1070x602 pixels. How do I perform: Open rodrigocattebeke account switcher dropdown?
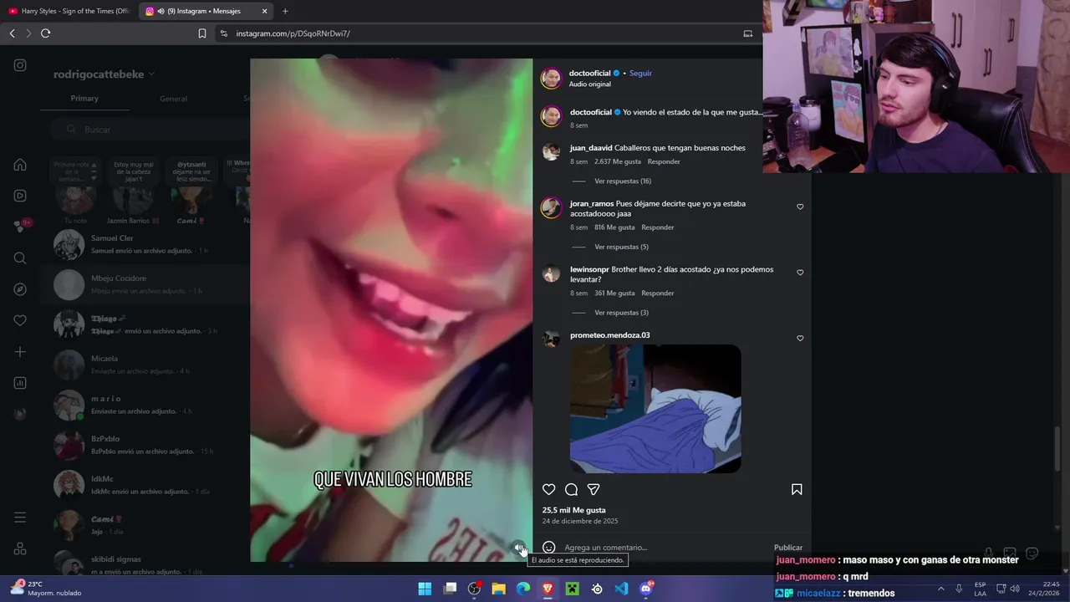click(x=104, y=74)
